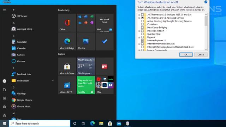The width and height of the screenshot is (226, 127).
Task: Open the red News tile
Action: point(105,67)
